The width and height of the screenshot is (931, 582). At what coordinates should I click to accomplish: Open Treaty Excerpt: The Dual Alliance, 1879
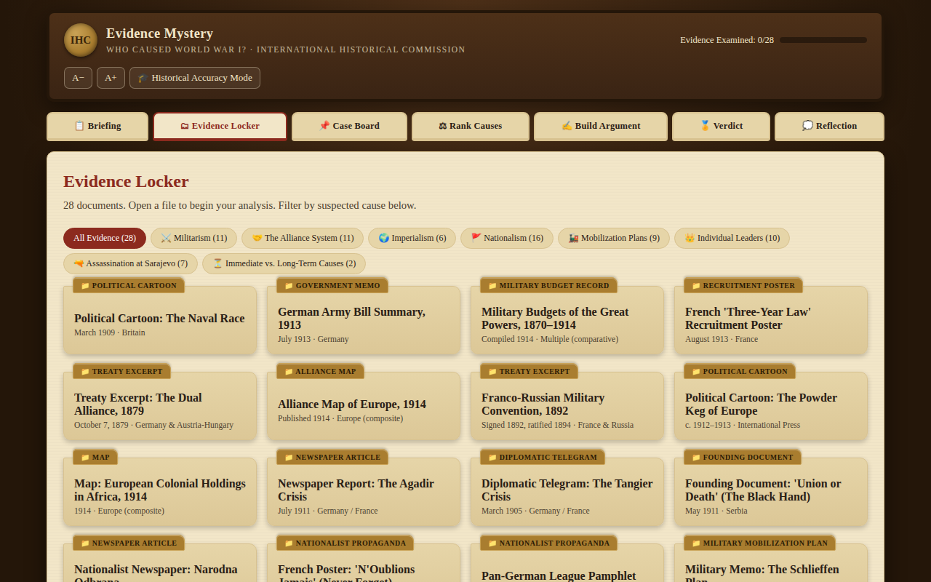(x=160, y=406)
